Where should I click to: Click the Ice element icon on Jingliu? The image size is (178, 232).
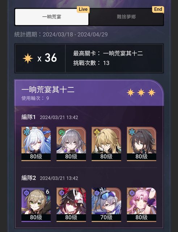coord(27,132)
